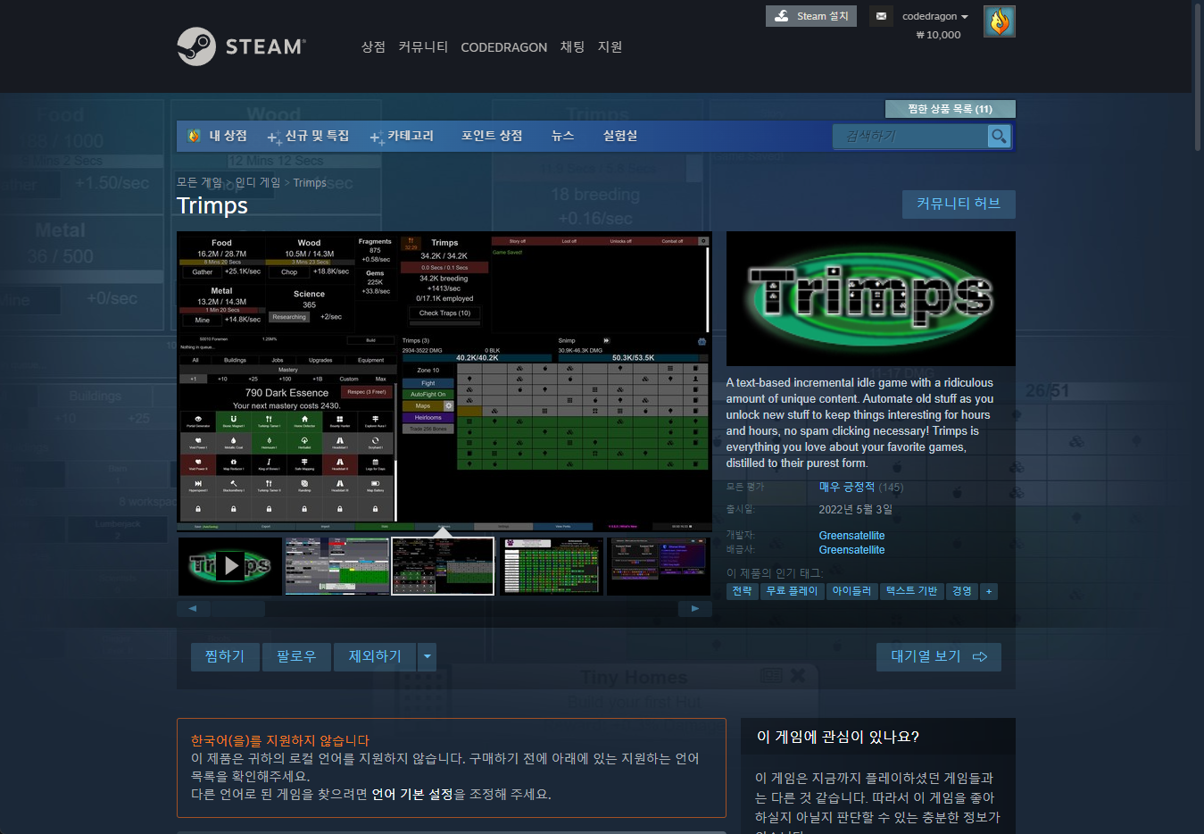
Task: Open the CODEDRAGON top menu
Action: 503,47
